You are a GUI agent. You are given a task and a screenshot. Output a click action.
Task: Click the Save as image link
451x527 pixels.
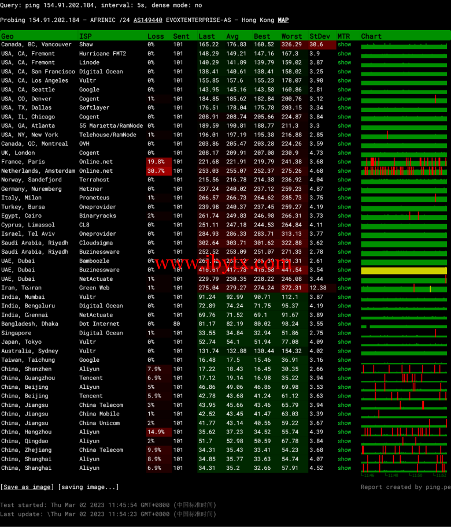[27, 487]
